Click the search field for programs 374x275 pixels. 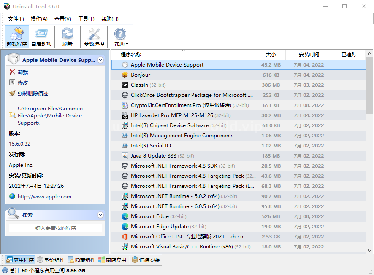tap(55, 228)
